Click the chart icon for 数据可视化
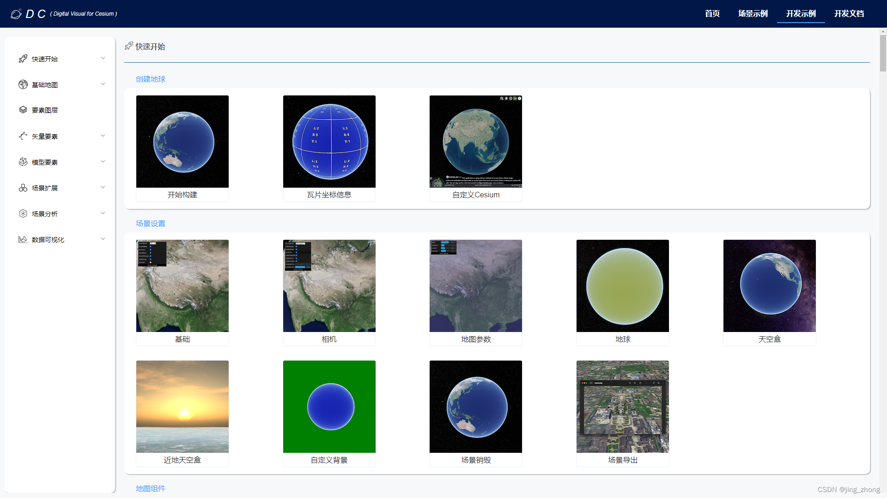The image size is (887, 498). coord(23,239)
